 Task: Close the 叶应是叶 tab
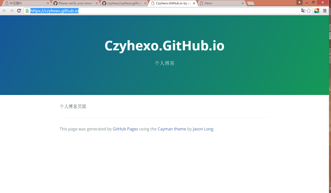pos(48,4)
